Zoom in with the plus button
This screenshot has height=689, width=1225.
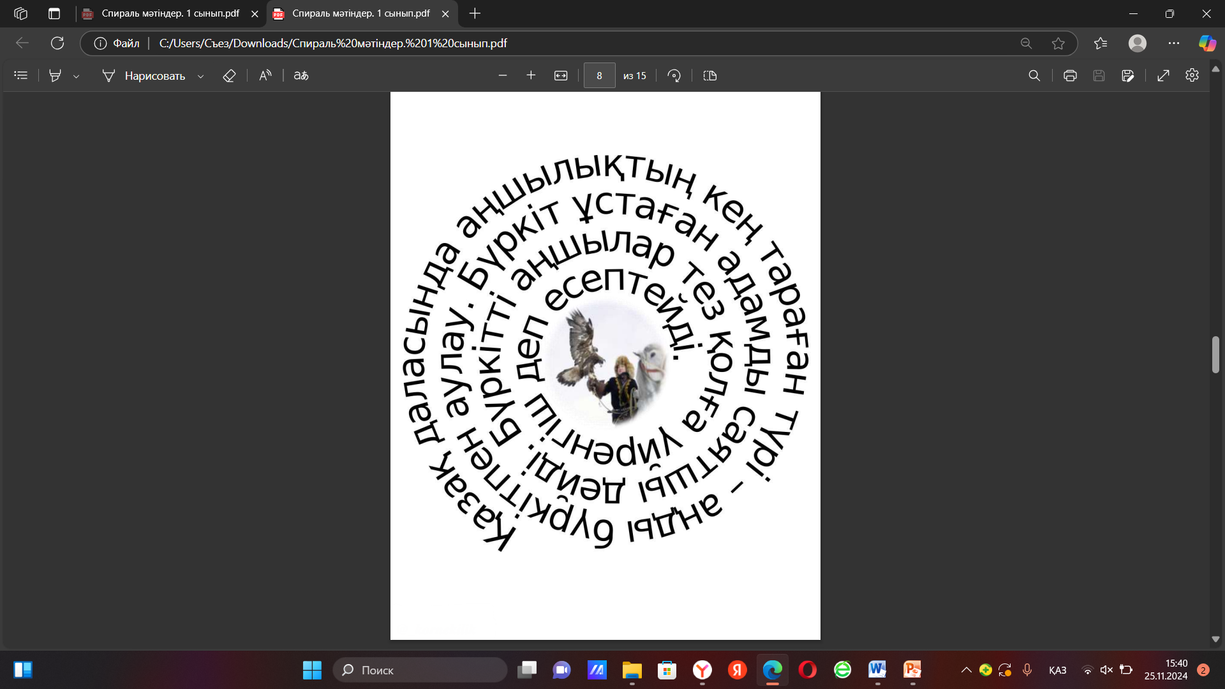[x=531, y=75]
